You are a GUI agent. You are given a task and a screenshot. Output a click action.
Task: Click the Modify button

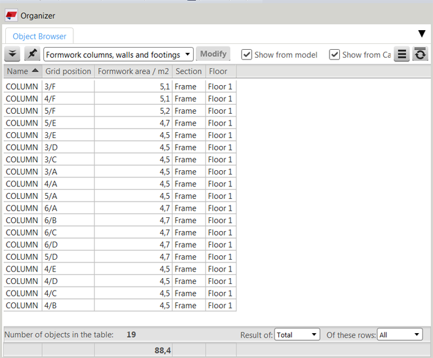tap(214, 54)
